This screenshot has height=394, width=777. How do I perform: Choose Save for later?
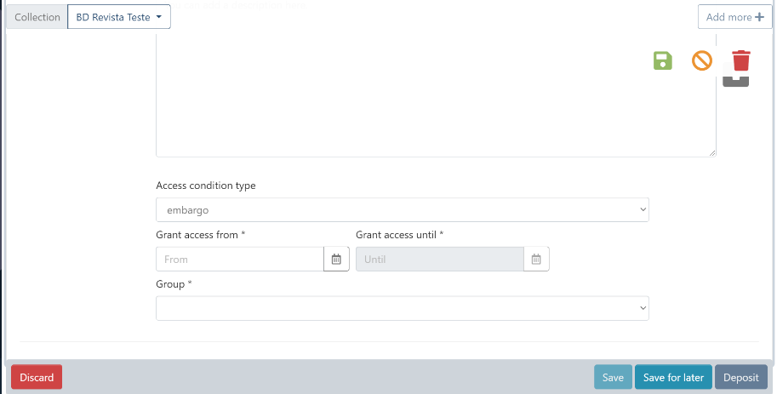(673, 378)
